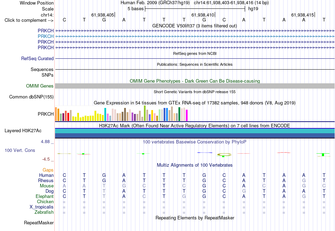The image size is (335, 231).
Task: Click coordinate label 61,938,405
Action: 103,15
